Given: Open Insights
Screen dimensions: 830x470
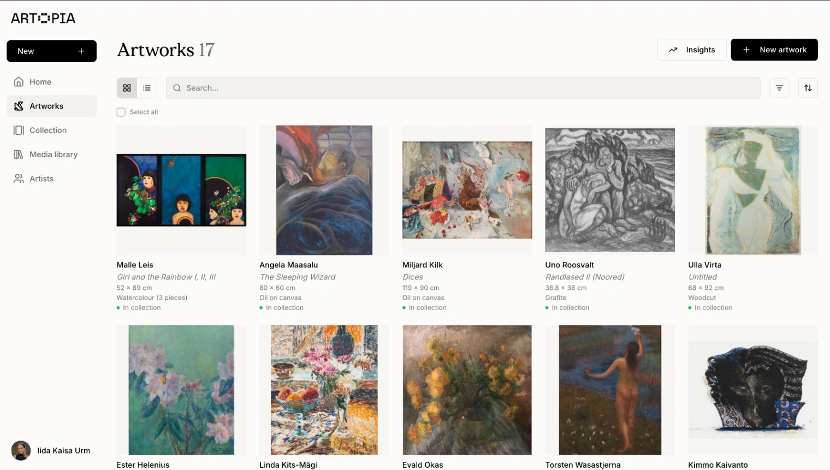Looking at the screenshot, I should [x=692, y=50].
